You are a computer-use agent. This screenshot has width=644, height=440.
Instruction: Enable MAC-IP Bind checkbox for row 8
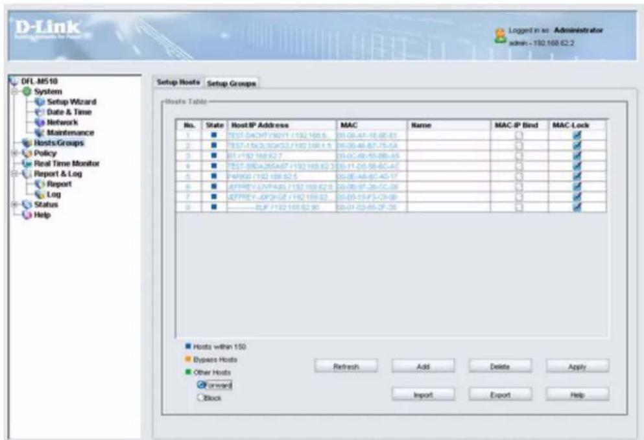(519, 207)
